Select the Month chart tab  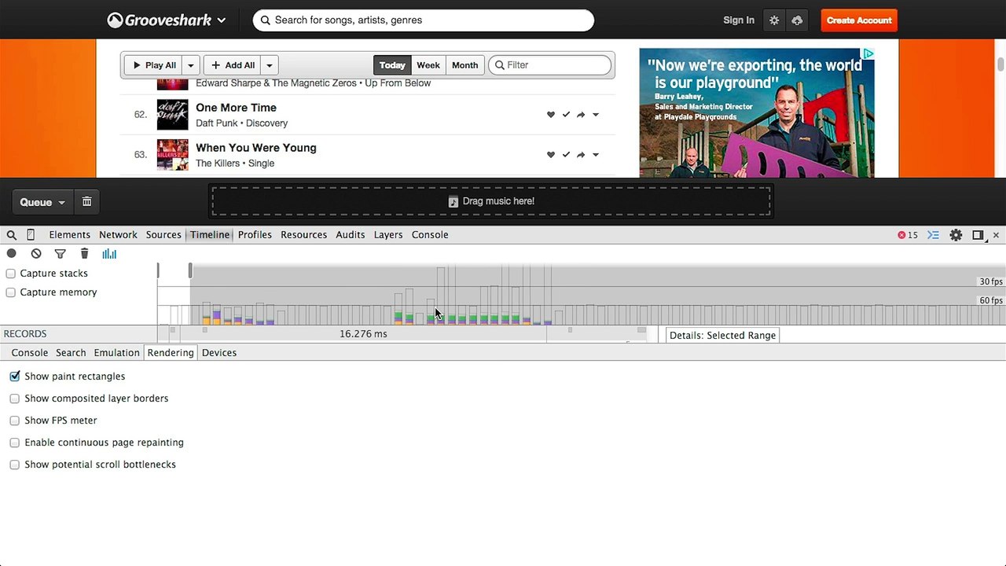coord(464,65)
